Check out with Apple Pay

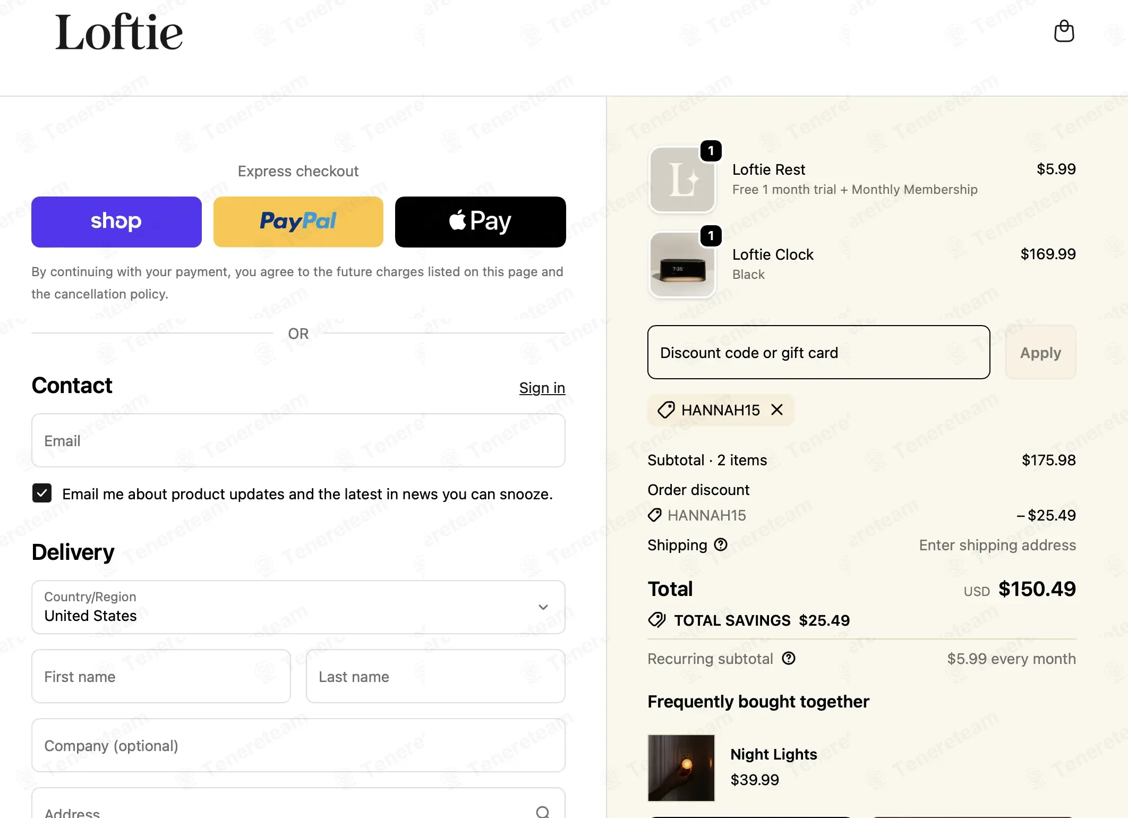tap(481, 221)
